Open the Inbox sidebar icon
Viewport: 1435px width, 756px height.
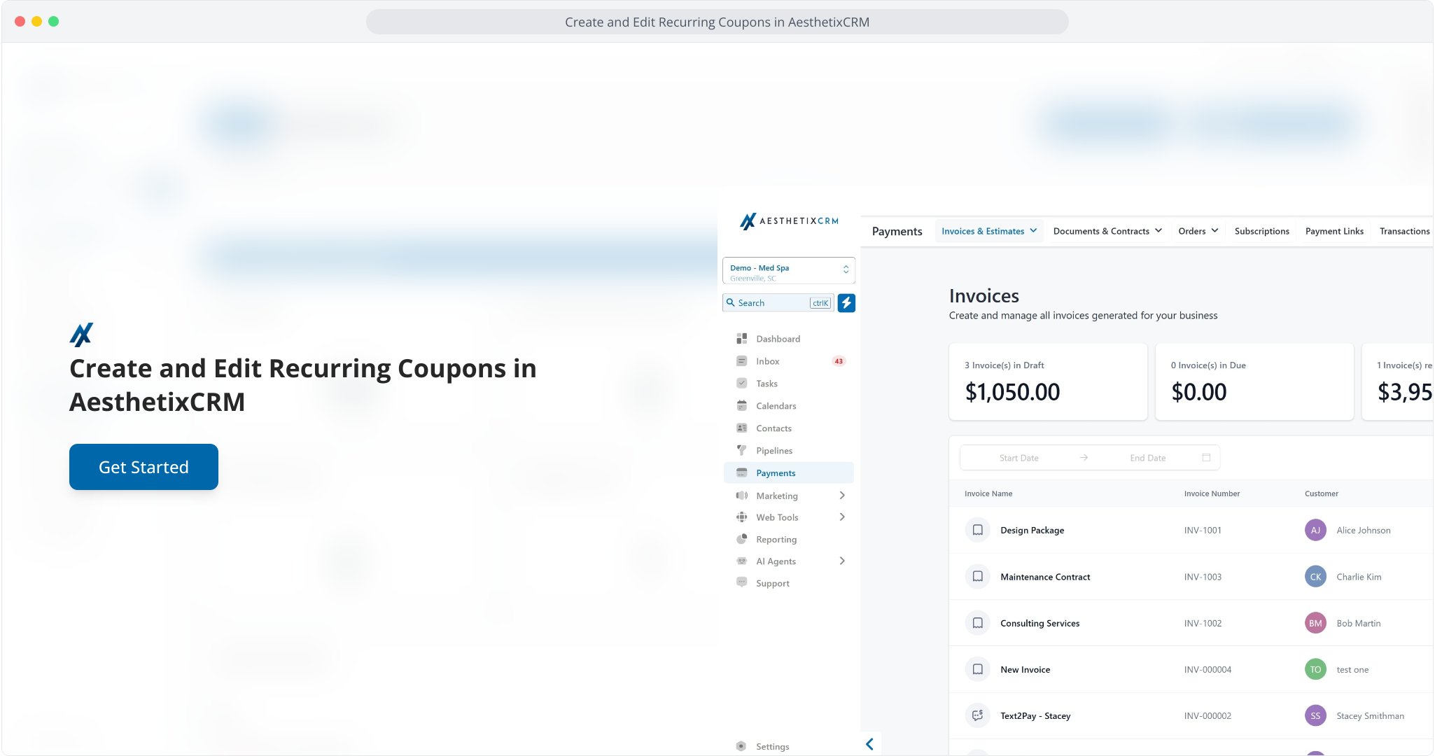click(x=741, y=361)
